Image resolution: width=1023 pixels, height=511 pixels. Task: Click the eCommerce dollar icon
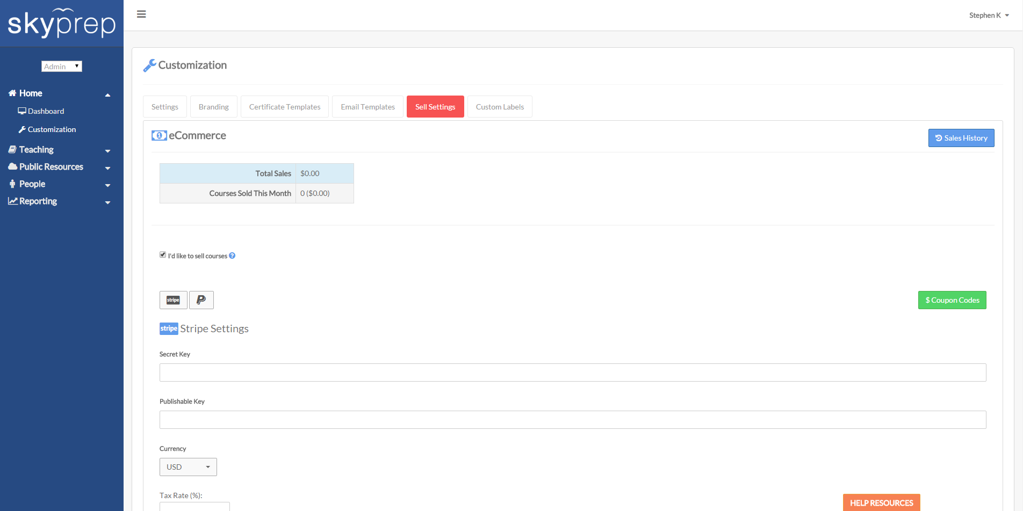159,135
